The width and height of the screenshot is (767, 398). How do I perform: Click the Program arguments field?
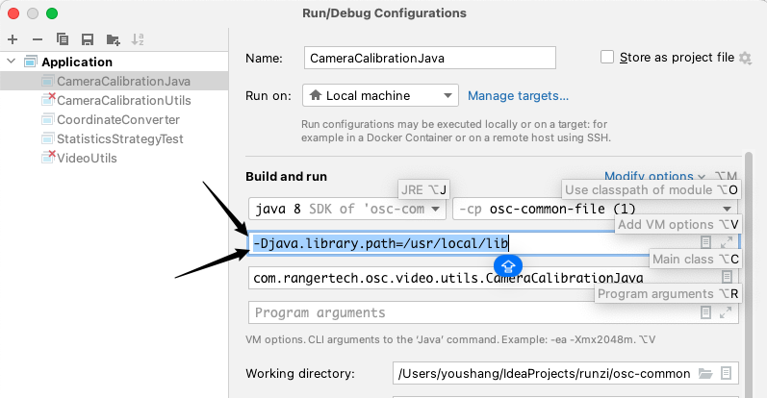pyautogui.click(x=494, y=312)
